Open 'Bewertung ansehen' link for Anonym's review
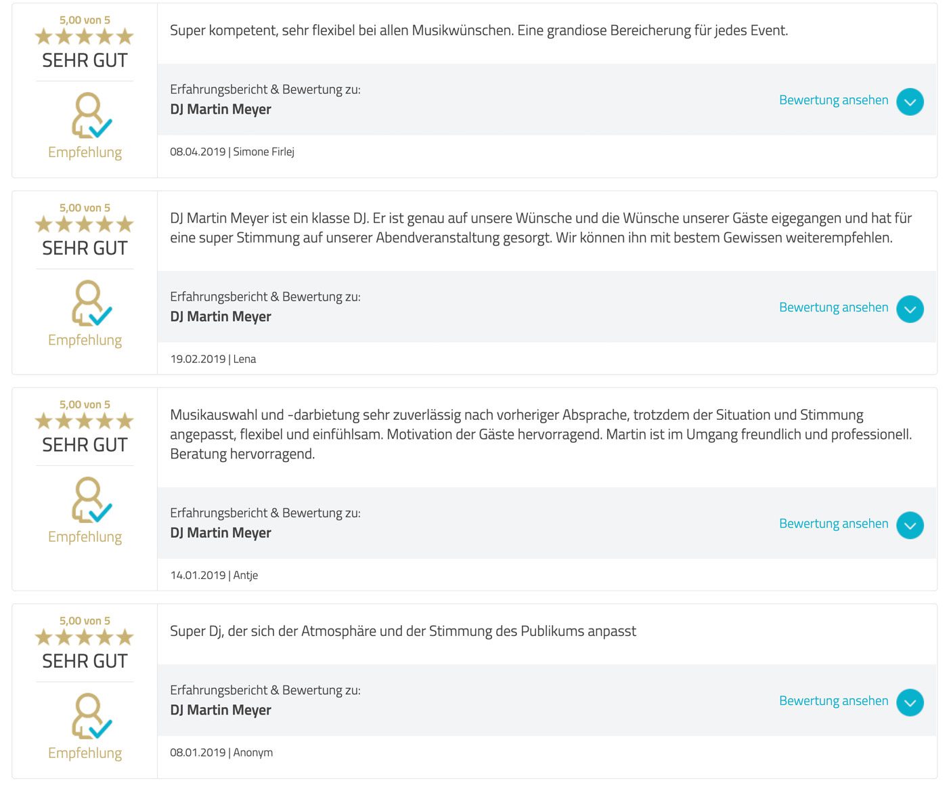 point(833,701)
